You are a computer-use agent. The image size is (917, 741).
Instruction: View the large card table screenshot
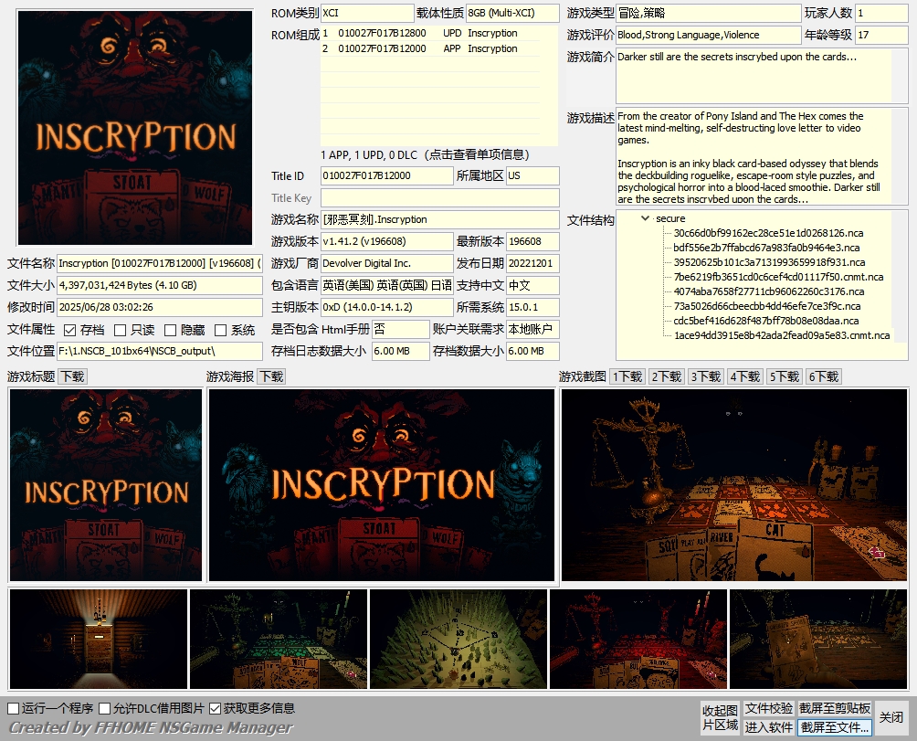[734, 484]
